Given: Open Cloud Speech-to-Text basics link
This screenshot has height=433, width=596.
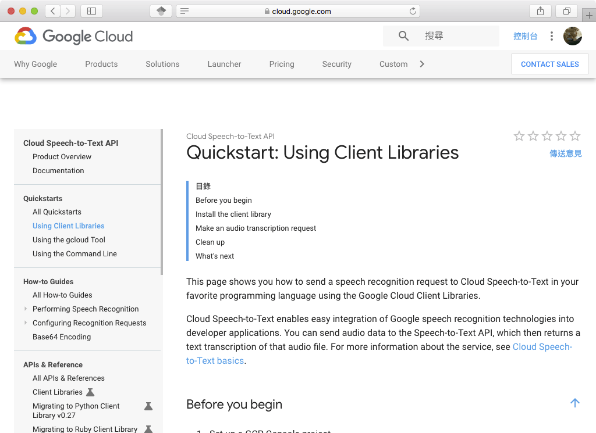Looking at the screenshot, I should pos(379,354).
